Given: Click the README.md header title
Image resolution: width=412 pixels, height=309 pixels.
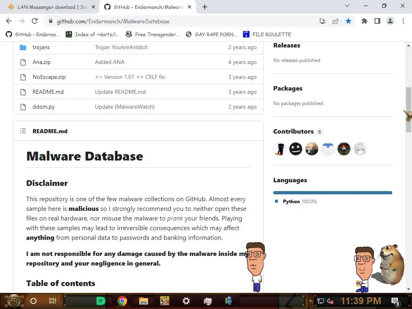Looking at the screenshot, I should [x=50, y=131].
